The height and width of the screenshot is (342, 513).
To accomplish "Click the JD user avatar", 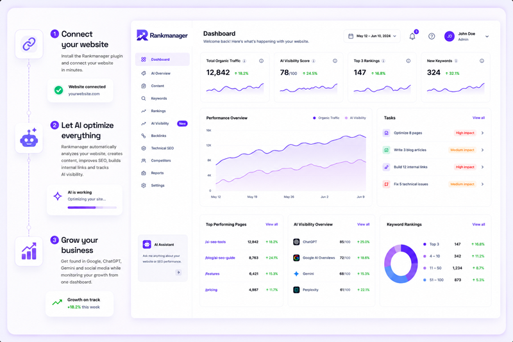I will tap(450, 37).
